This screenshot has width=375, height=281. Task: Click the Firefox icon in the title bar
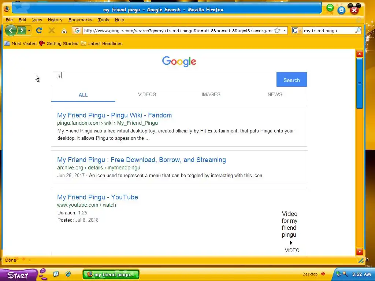point(7,9)
